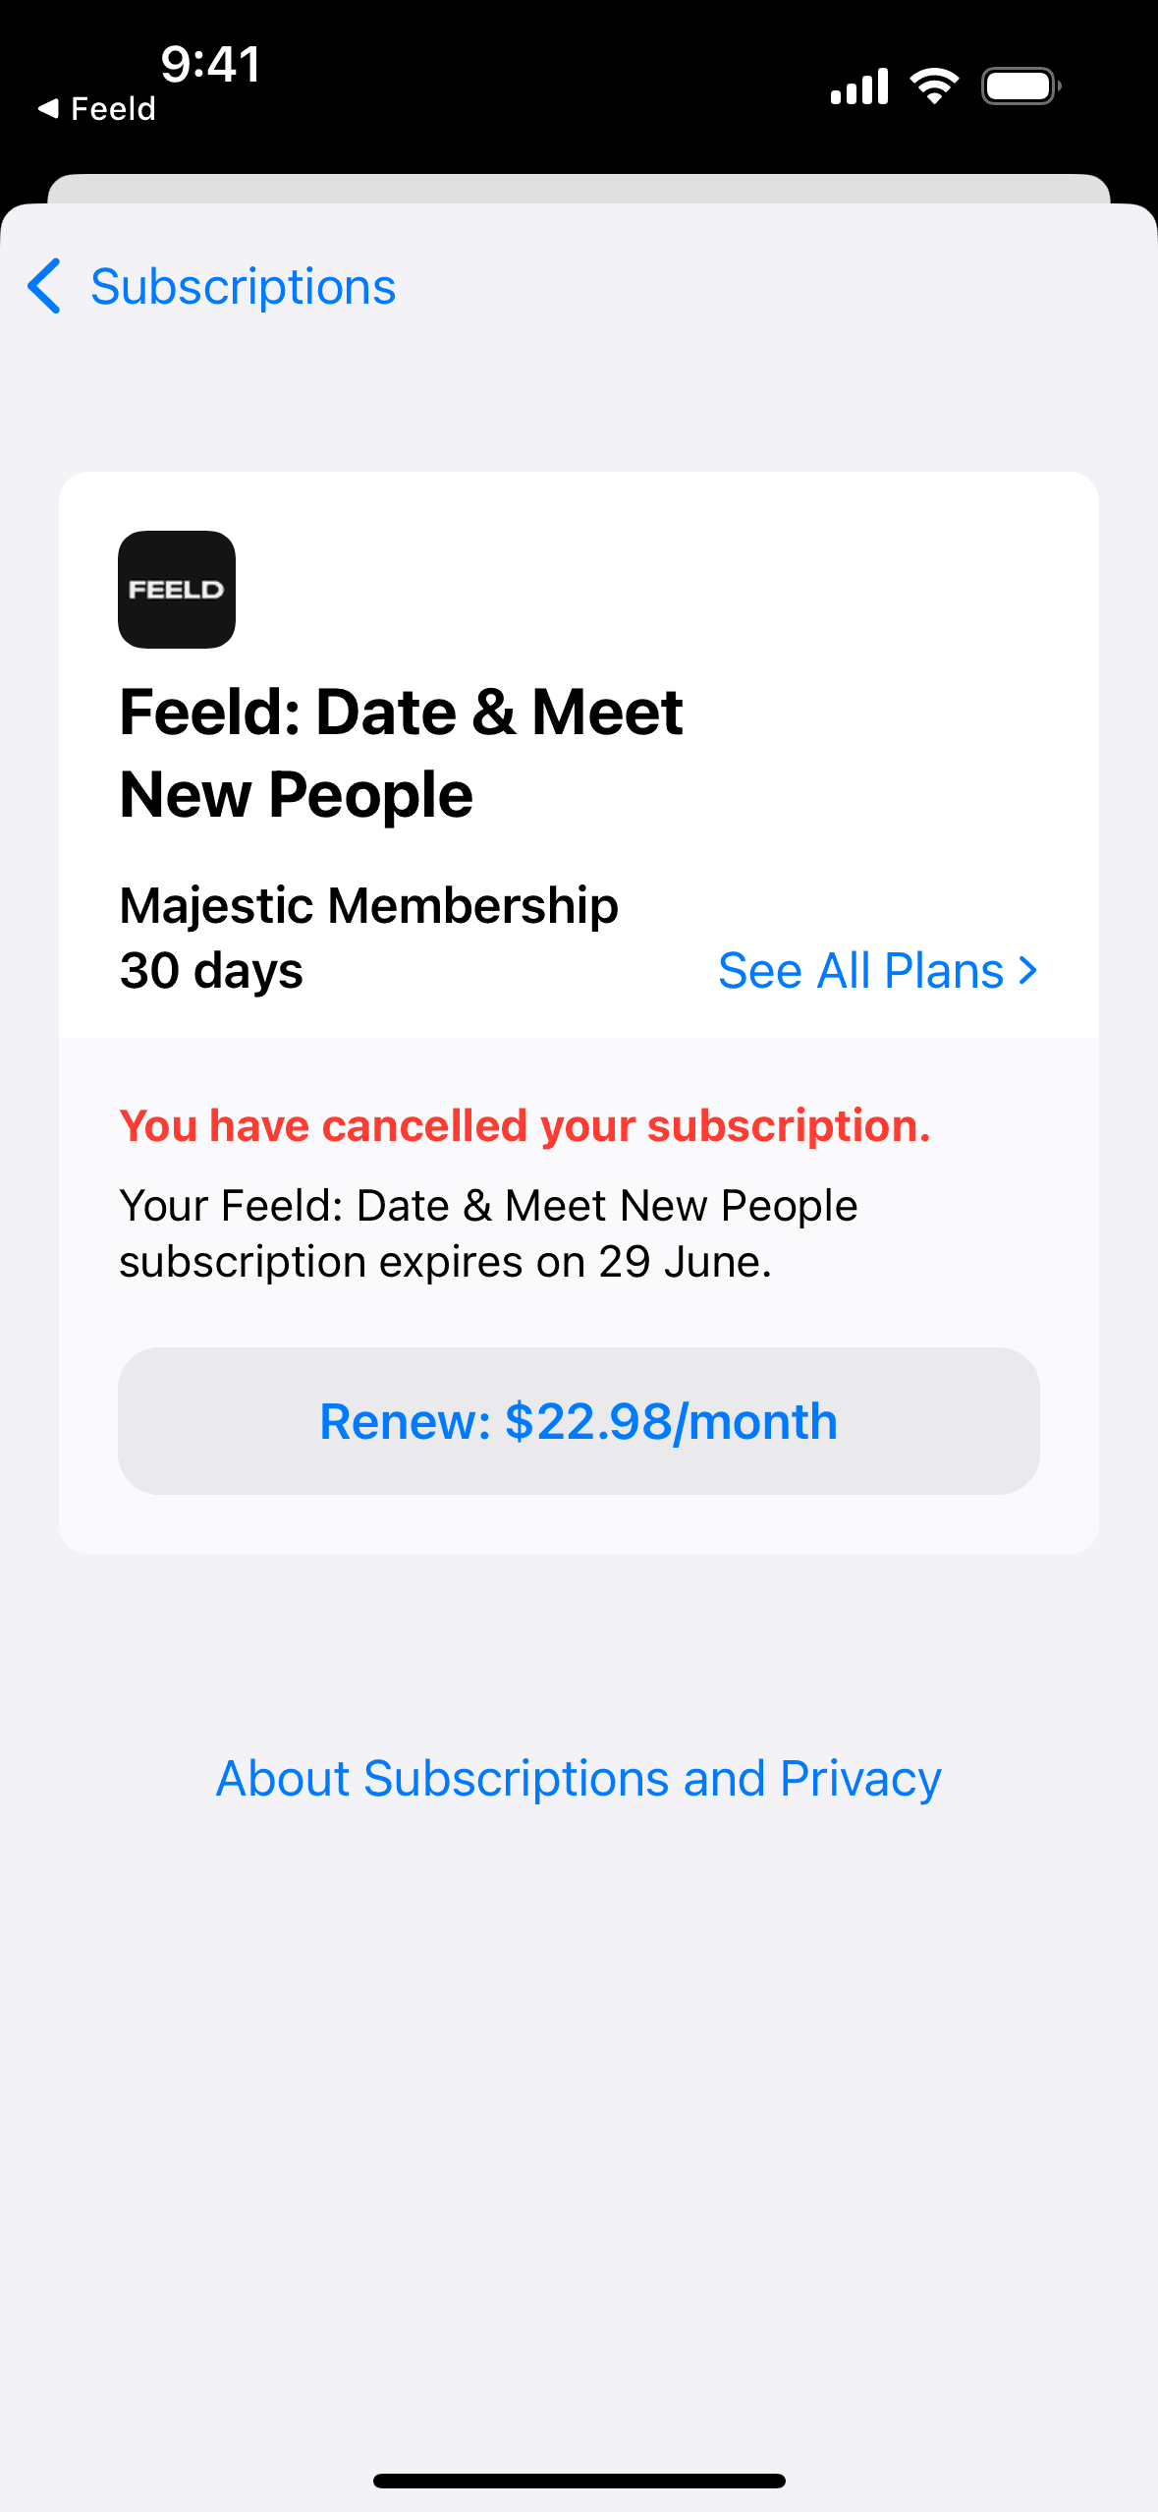Open See All Plans
This screenshot has width=1158, height=2512.
860,971
